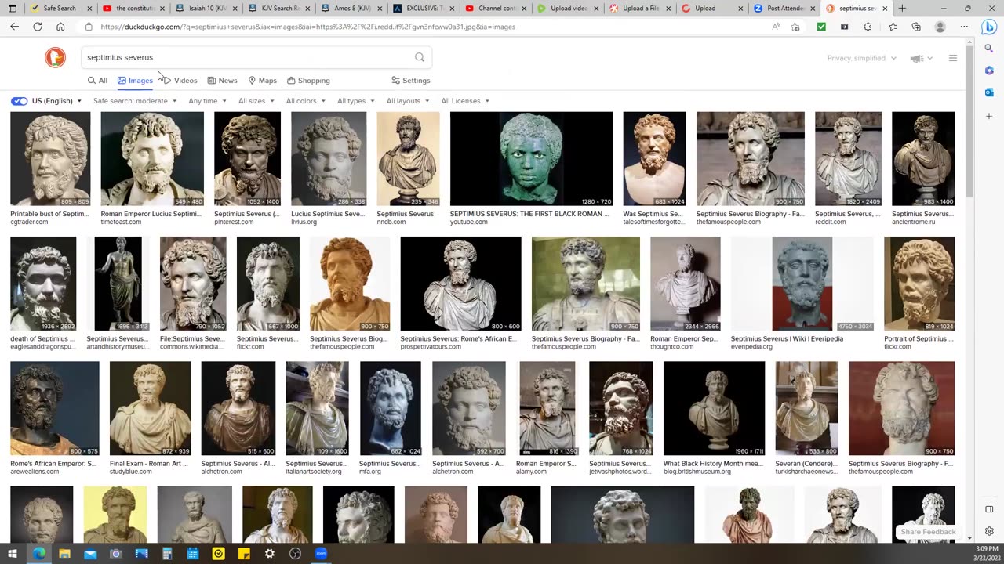Image resolution: width=1004 pixels, height=564 pixels.
Task: Open OBS Studio from taskbar
Action: (x=295, y=554)
